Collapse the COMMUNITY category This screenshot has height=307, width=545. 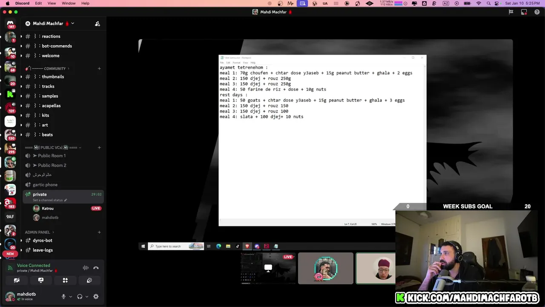47,68
